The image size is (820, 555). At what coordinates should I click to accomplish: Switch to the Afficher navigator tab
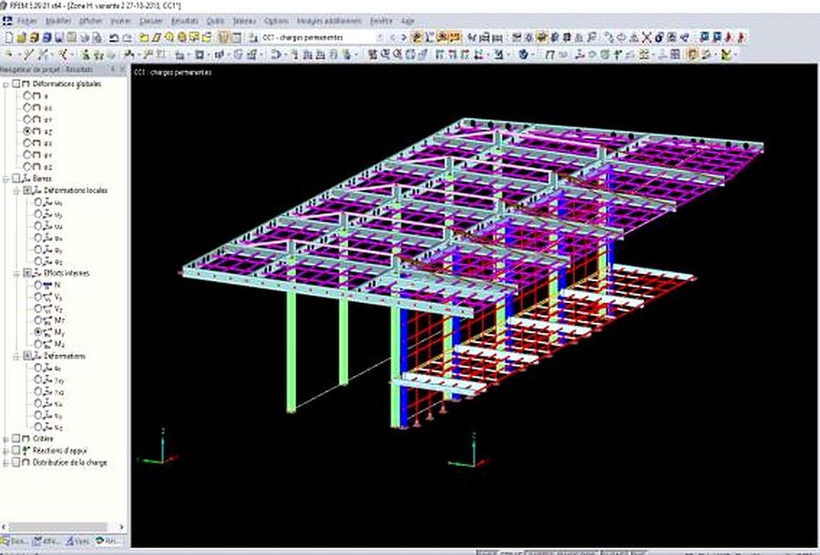pos(46,541)
